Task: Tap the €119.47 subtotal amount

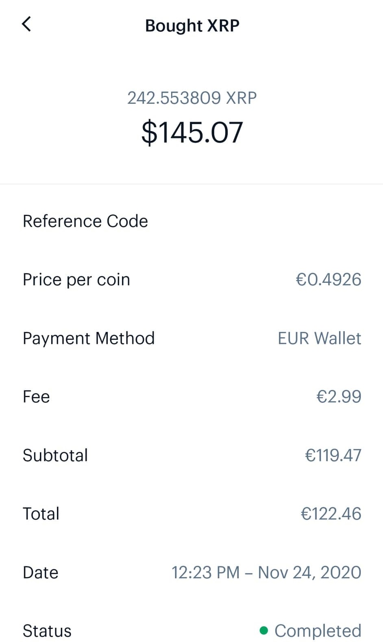Action: [x=333, y=456]
